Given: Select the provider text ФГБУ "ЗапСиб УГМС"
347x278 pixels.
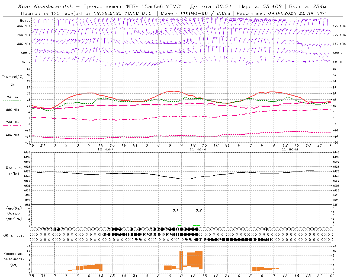Looking at the screenshot, I should (x=154, y=7).
